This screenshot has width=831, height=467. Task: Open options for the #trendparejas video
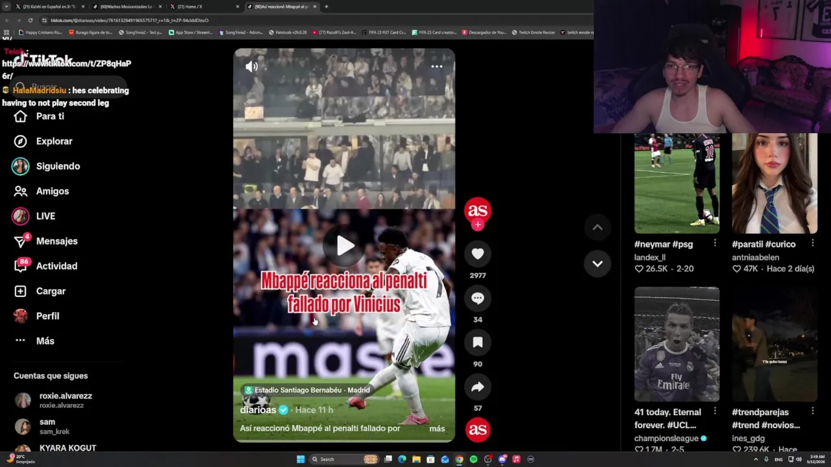[x=812, y=411]
